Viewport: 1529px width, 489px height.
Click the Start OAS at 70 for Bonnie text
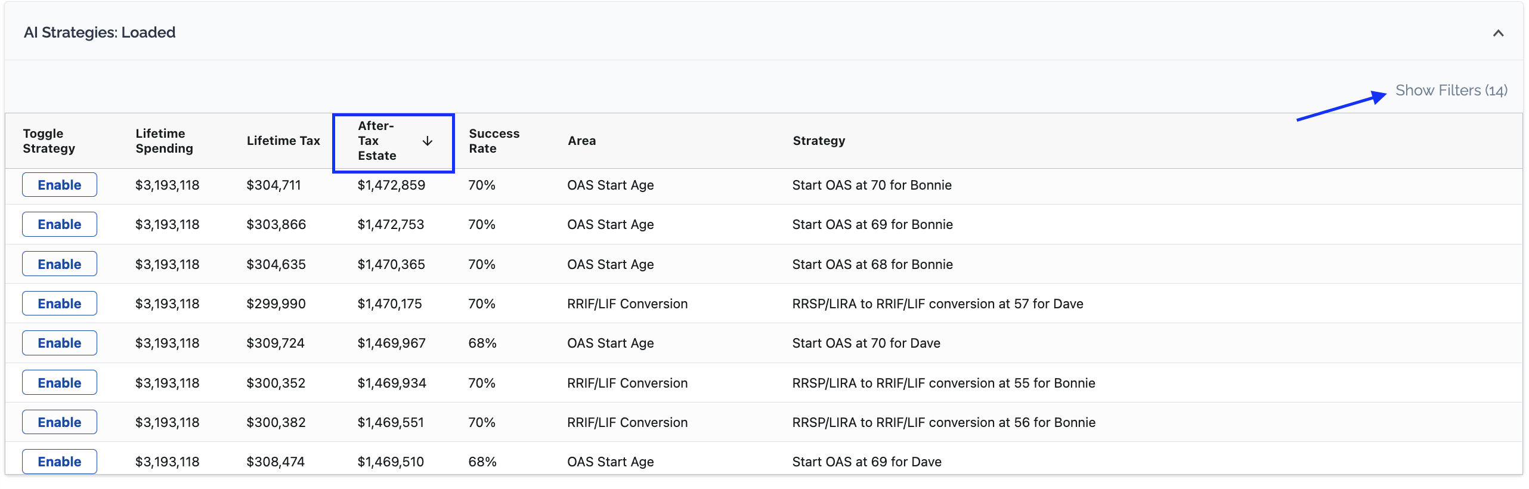tap(871, 185)
